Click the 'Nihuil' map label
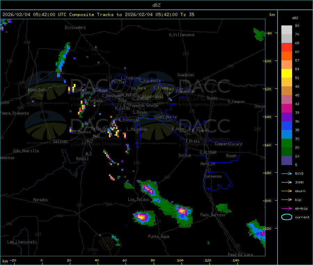Screen dimensions: 313x265 tap(82, 159)
